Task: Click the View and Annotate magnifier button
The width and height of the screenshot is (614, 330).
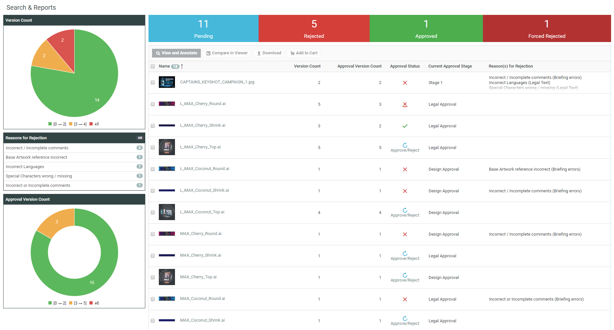Action: point(176,53)
